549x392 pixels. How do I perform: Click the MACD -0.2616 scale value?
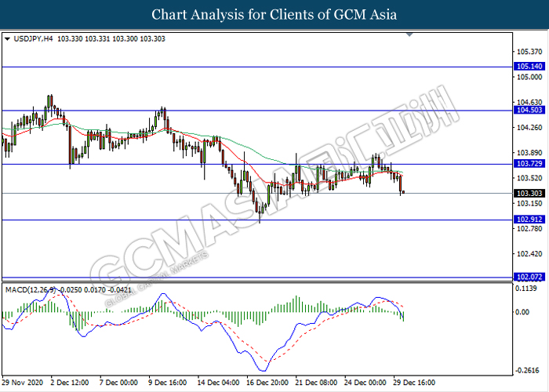[x=526, y=370]
